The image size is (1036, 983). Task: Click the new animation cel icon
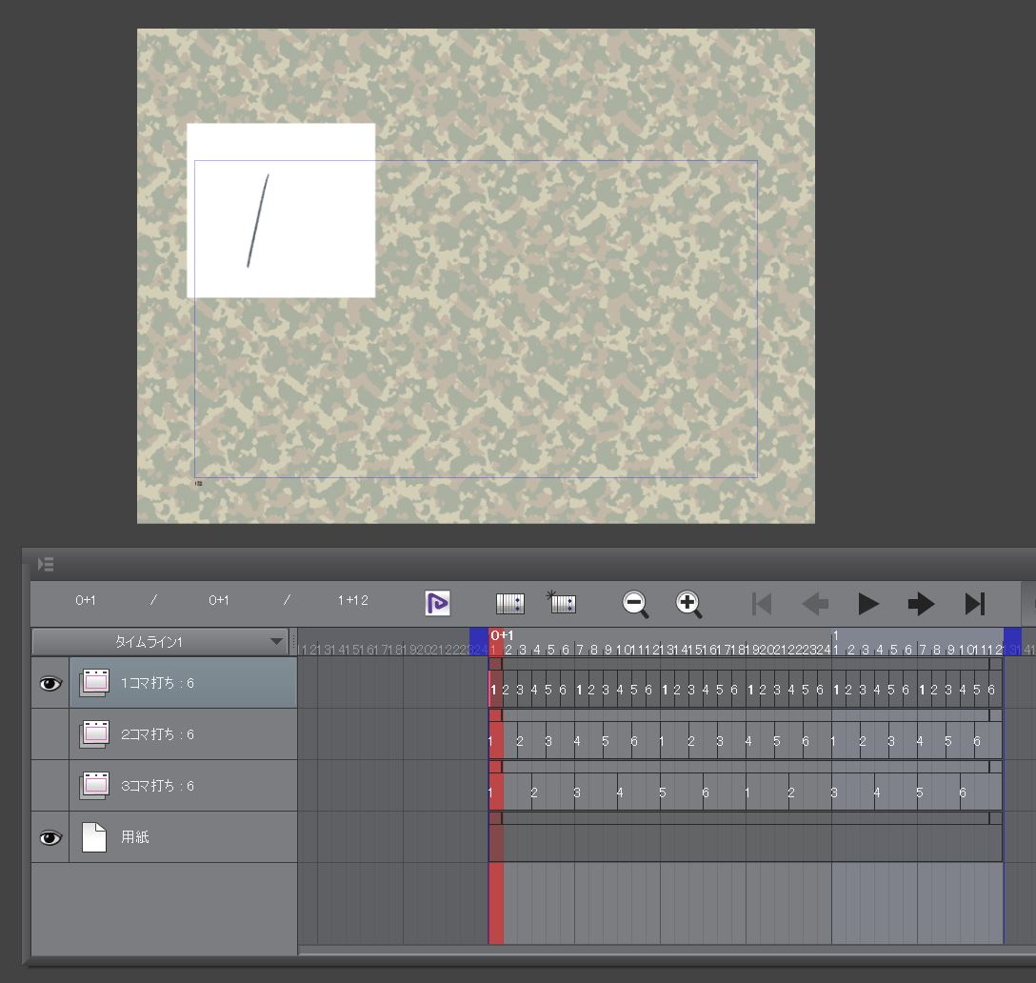(510, 603)
